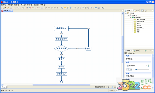Click 在局域网内共享 in status bar
The height and width of the screenshot is (93, 155).
click(100, 87)
